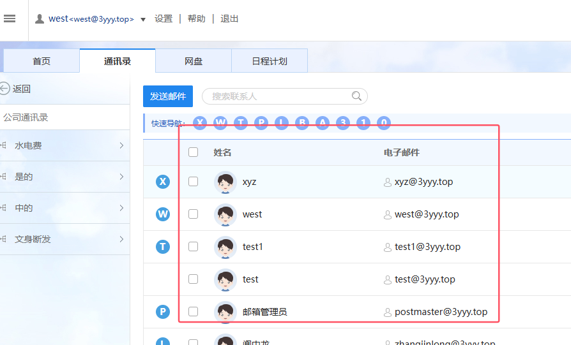Toggle the select-all checkbox in header
This screenshot has height=345, width=571.
click(x=194, y=152)
